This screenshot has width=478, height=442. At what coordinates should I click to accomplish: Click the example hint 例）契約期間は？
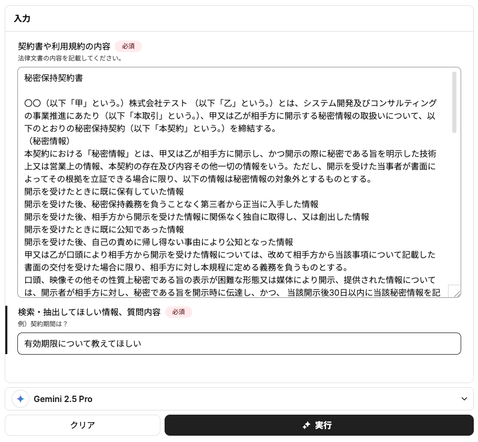[x=43, y=324]
